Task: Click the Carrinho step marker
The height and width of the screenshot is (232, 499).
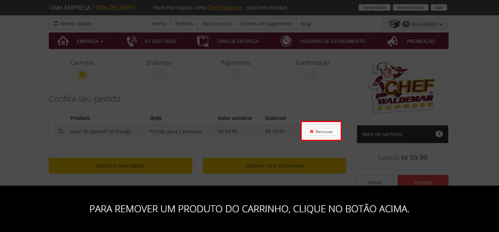Action: [x=82, y=75]
